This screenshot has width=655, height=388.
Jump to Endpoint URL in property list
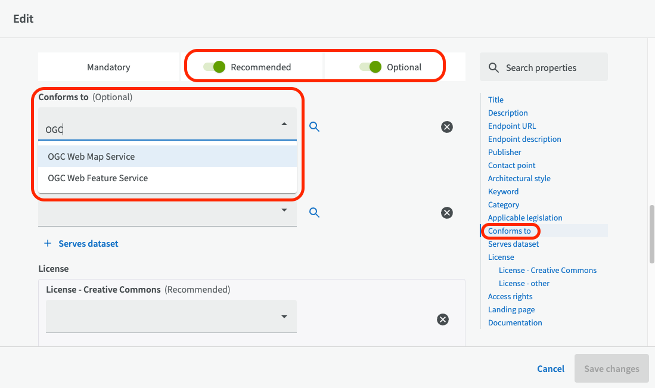(511, 126)
